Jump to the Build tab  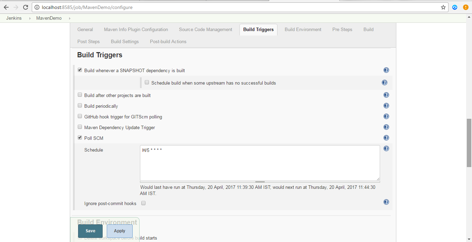click(368, 30)
